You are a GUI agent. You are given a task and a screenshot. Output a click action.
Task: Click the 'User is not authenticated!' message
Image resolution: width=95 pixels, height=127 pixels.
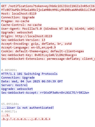[31, 108]
